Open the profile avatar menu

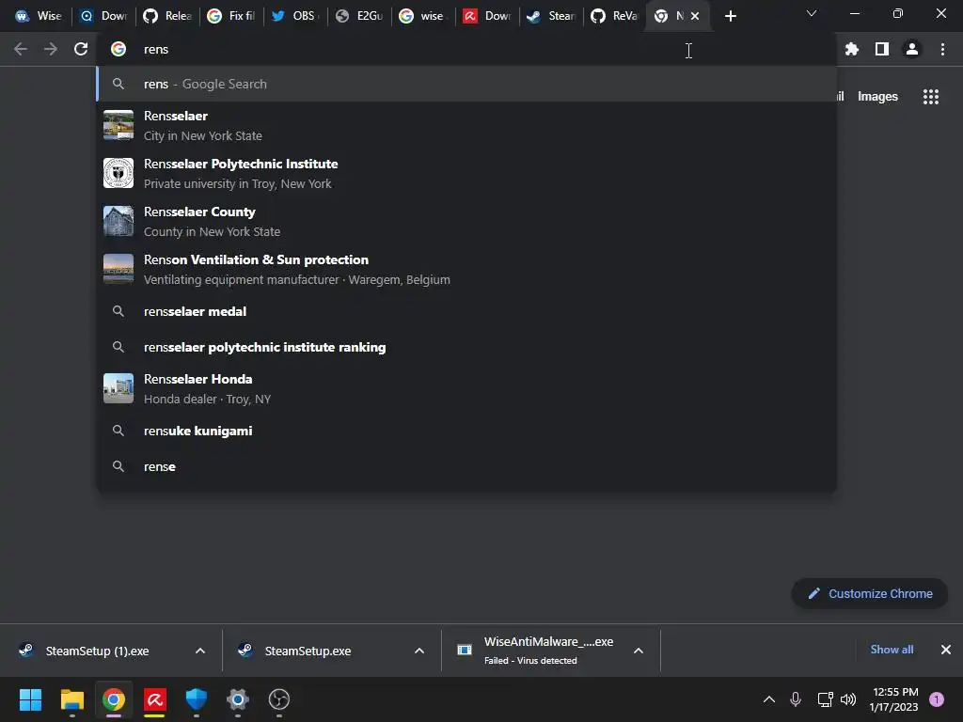pos(911,49)
